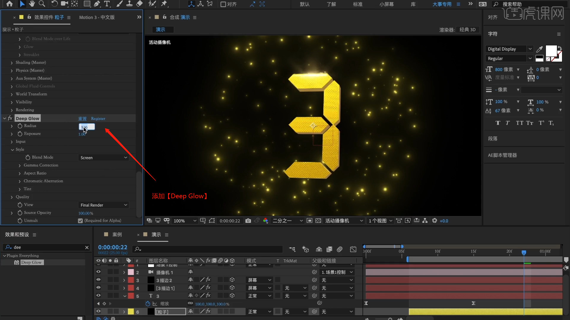Hide the [3描边 1] layer eye

[x=98, y=288]
